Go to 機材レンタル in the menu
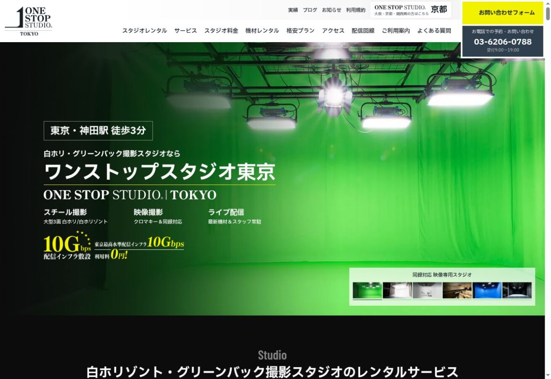This screenshot has width=551, height=379. (x=262, y=31)
